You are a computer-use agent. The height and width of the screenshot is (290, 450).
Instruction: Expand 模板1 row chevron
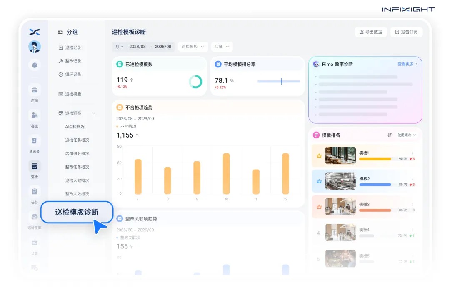412,153
